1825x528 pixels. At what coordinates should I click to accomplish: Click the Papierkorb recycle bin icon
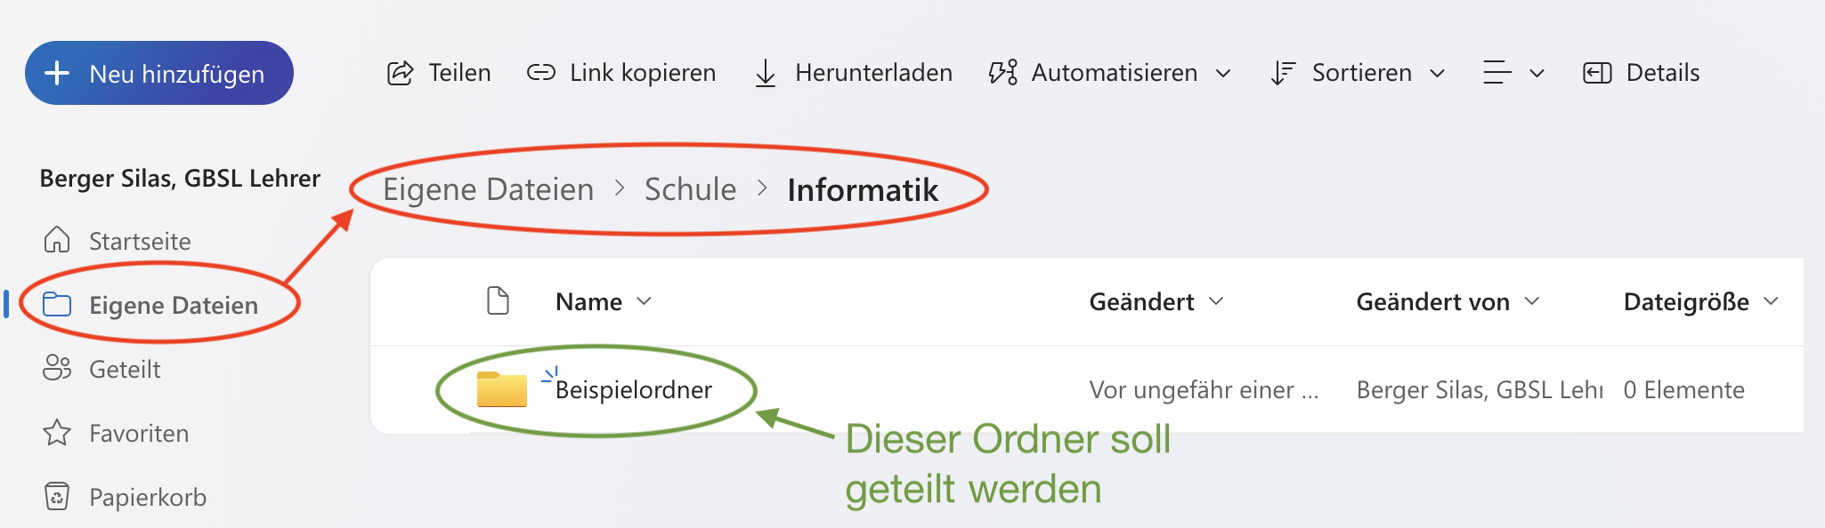pos(57,497)
